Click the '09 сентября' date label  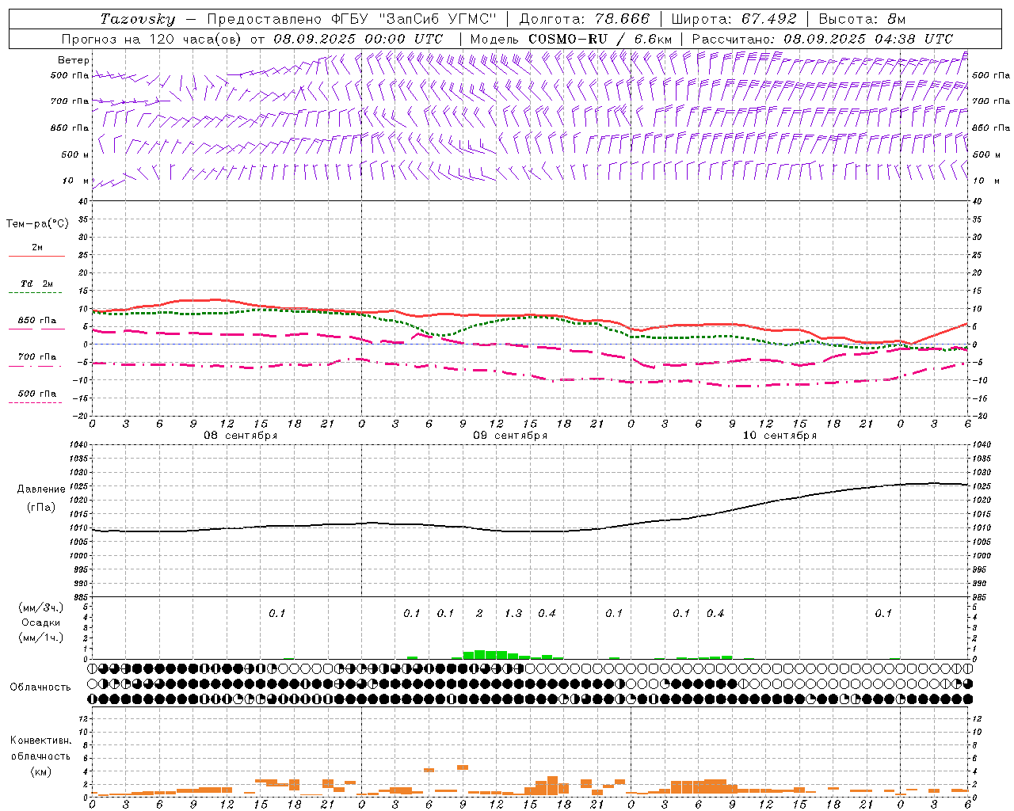tap(510, 436)
